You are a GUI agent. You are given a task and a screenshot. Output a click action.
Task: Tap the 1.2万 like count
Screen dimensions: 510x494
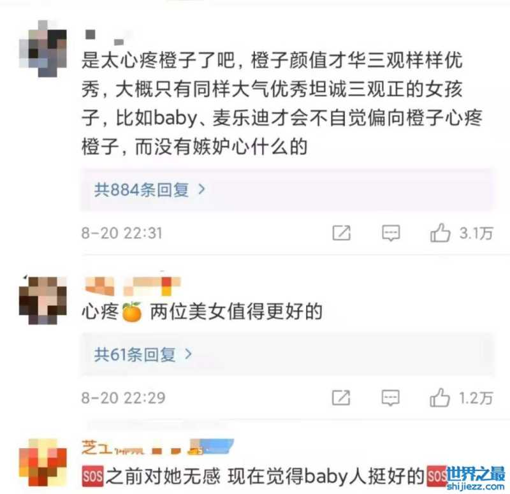pos(476,398)
